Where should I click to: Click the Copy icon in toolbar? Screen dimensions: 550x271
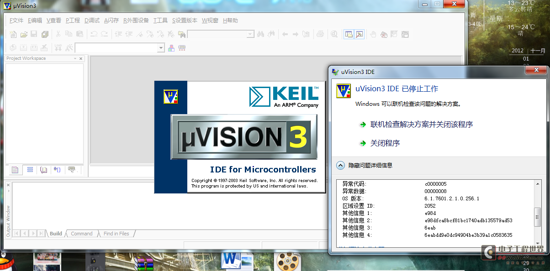[x=69, y=34]
